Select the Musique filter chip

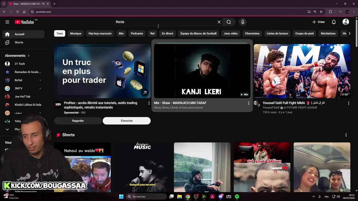(76, 33)
